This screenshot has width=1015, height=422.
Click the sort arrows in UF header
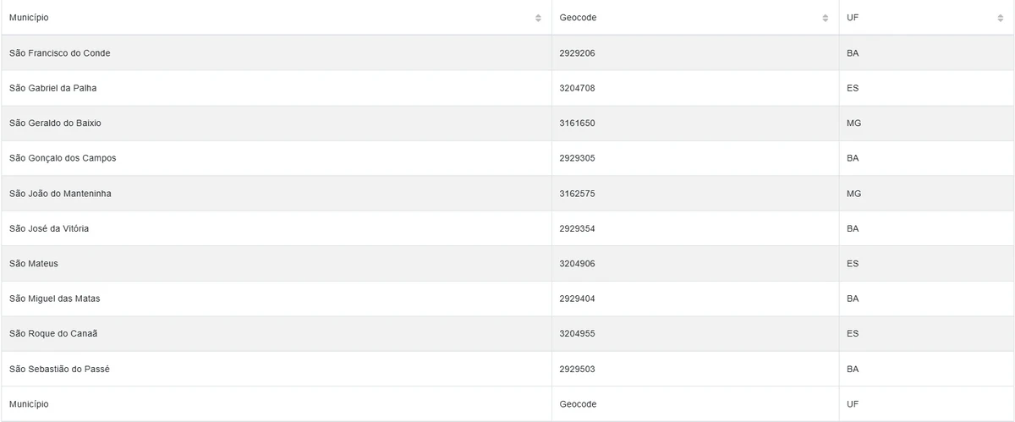tap(1001, 18)
